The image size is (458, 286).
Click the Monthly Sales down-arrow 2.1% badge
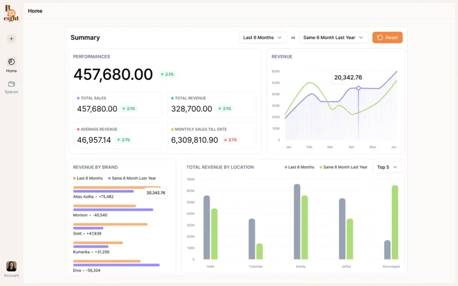pos(230,140)
